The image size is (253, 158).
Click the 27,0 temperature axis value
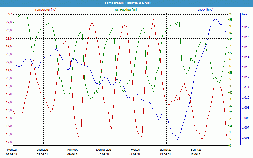click(x=9, y=22)
